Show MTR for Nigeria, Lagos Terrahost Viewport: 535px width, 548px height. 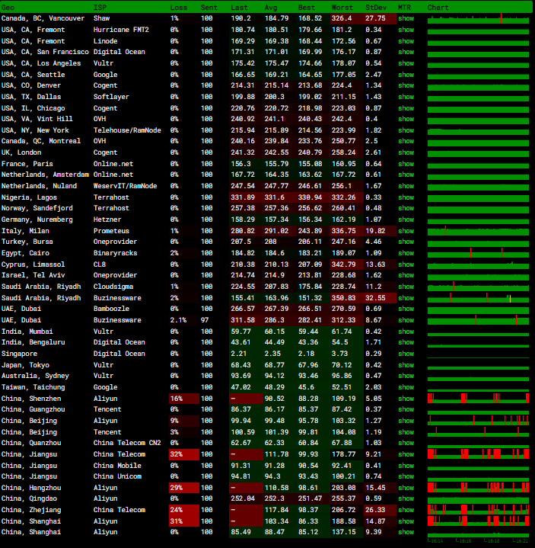point(406,197)
